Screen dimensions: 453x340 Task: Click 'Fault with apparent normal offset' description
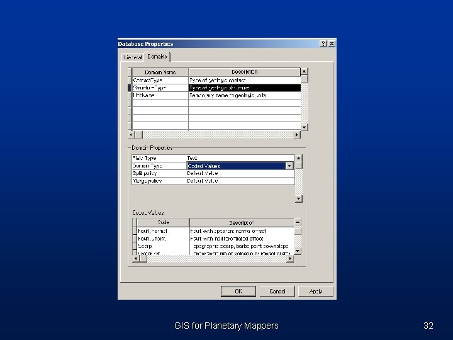242,231
